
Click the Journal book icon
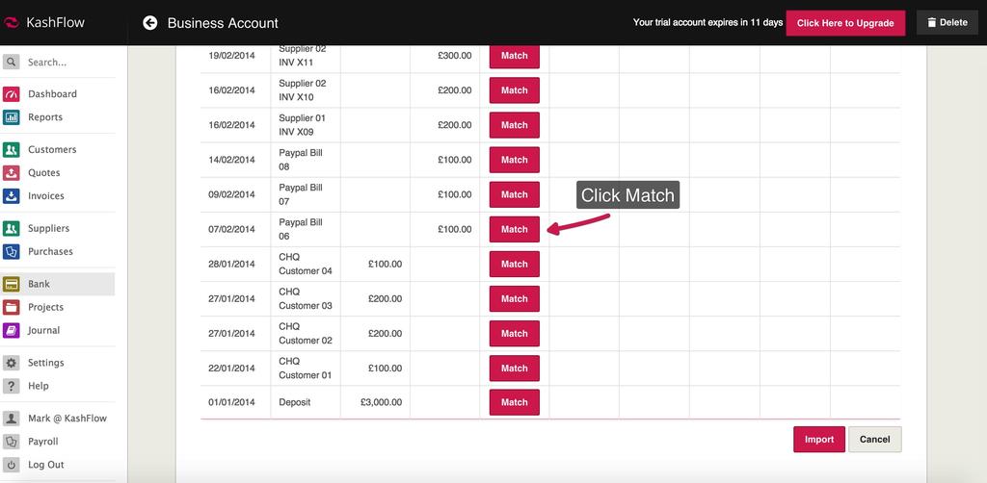(x=12, y=331)
